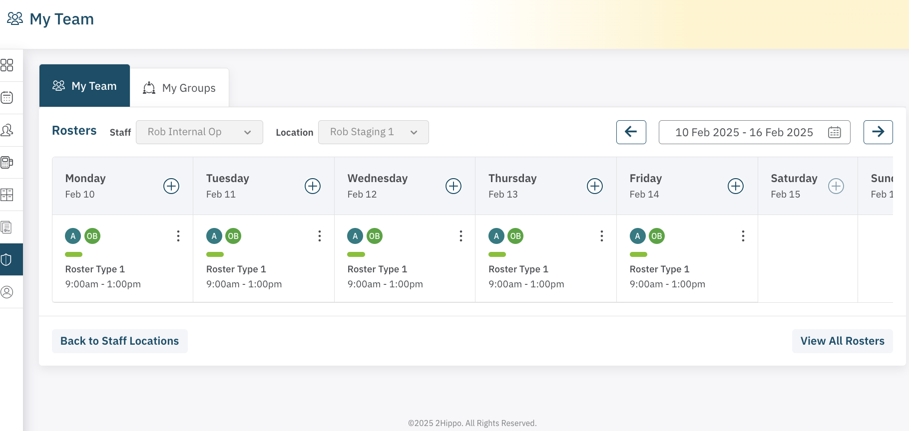
Task: Switch to the My Groups tab
Action: point(179,88)
